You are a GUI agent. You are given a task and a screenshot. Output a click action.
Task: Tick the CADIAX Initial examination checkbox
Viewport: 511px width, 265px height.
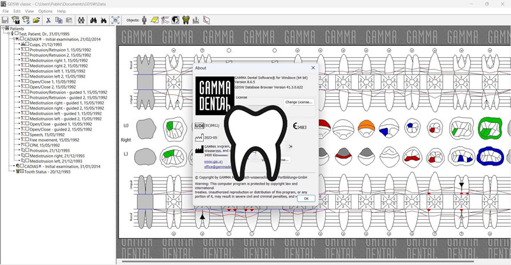point(22,39)
